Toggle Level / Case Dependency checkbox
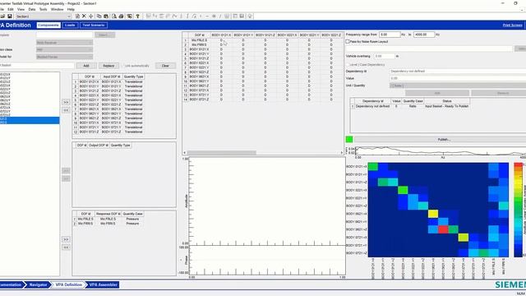 pyautogui.click(x=348, y=64)
